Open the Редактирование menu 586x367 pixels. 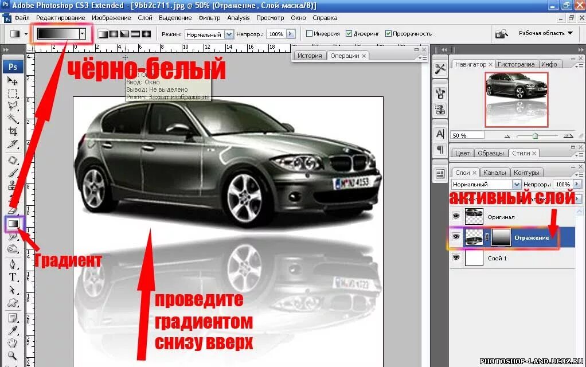coord(61,18)
